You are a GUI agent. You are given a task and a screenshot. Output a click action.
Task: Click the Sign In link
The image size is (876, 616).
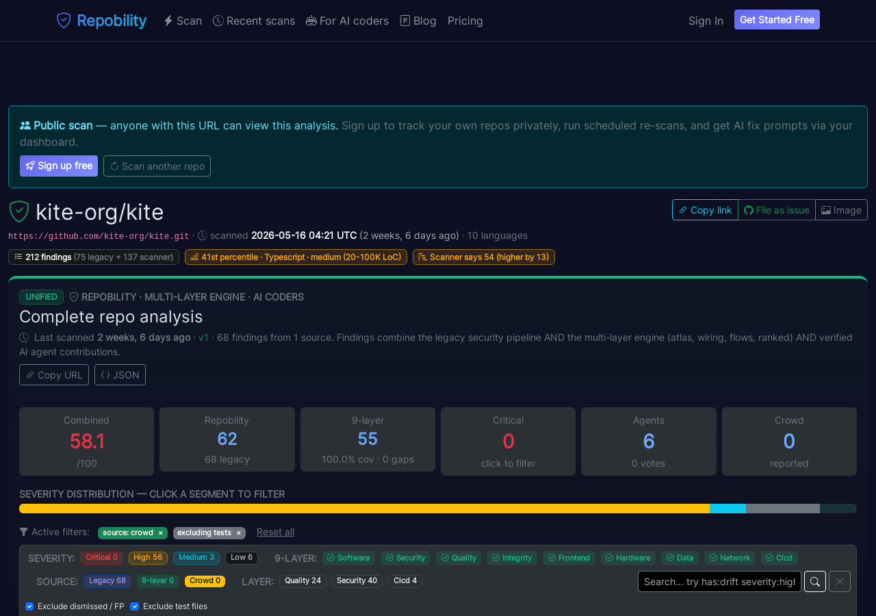(x=706, y=21)
